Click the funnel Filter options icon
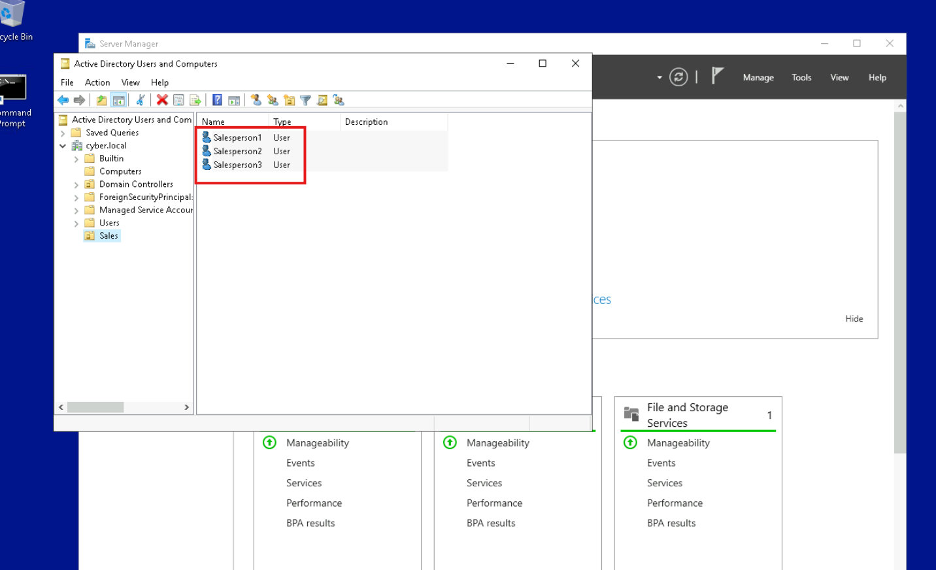 [305, 100]
